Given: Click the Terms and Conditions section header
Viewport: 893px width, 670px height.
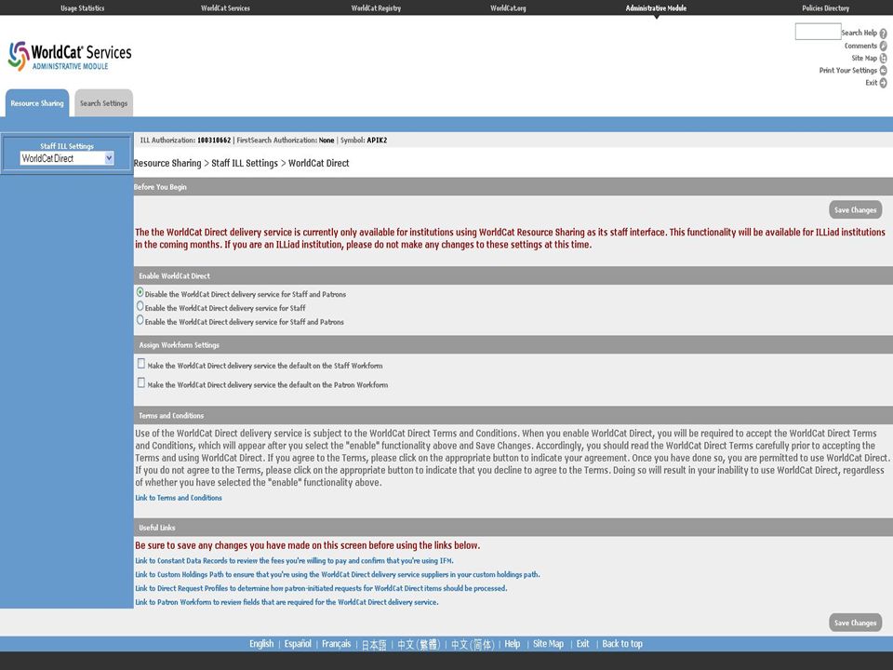Looking at the screenshot, I should coord(513,415).
